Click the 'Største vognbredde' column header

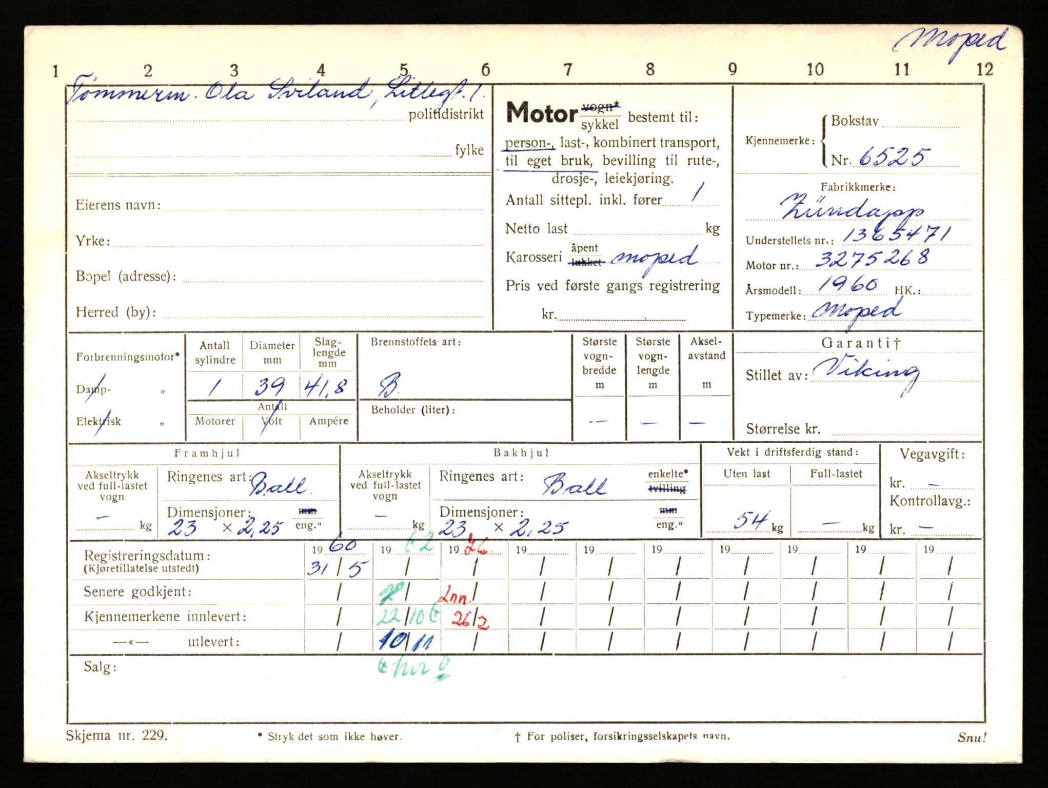click(x=599, y=356)
